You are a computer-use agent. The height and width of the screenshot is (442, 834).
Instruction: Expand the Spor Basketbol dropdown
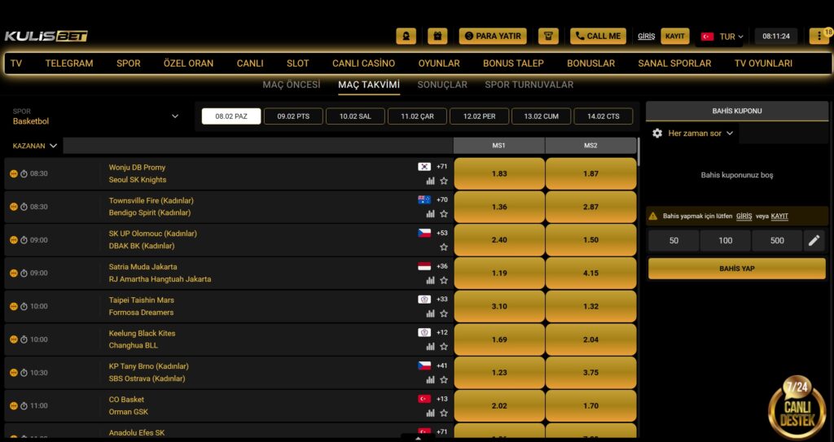pos(174,116)
